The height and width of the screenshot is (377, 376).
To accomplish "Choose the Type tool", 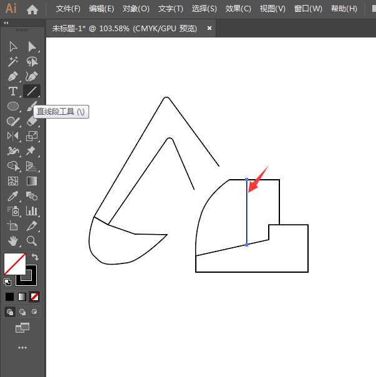I will [x=13, y=91].
